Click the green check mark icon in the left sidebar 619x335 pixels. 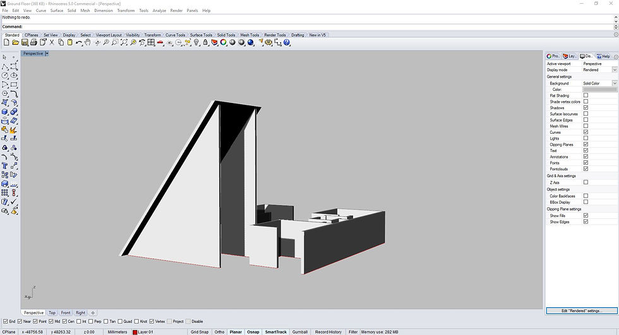pos(14,201)
